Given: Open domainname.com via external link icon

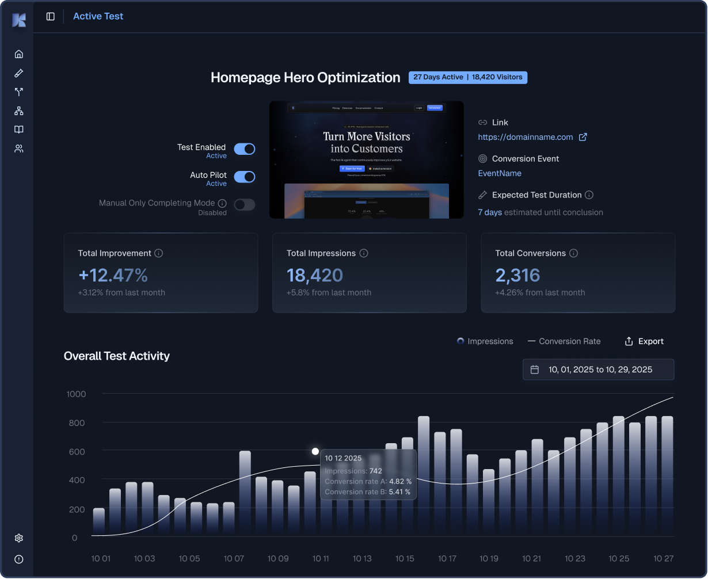Looking at the screenshot, I should [x=583, y=137].
